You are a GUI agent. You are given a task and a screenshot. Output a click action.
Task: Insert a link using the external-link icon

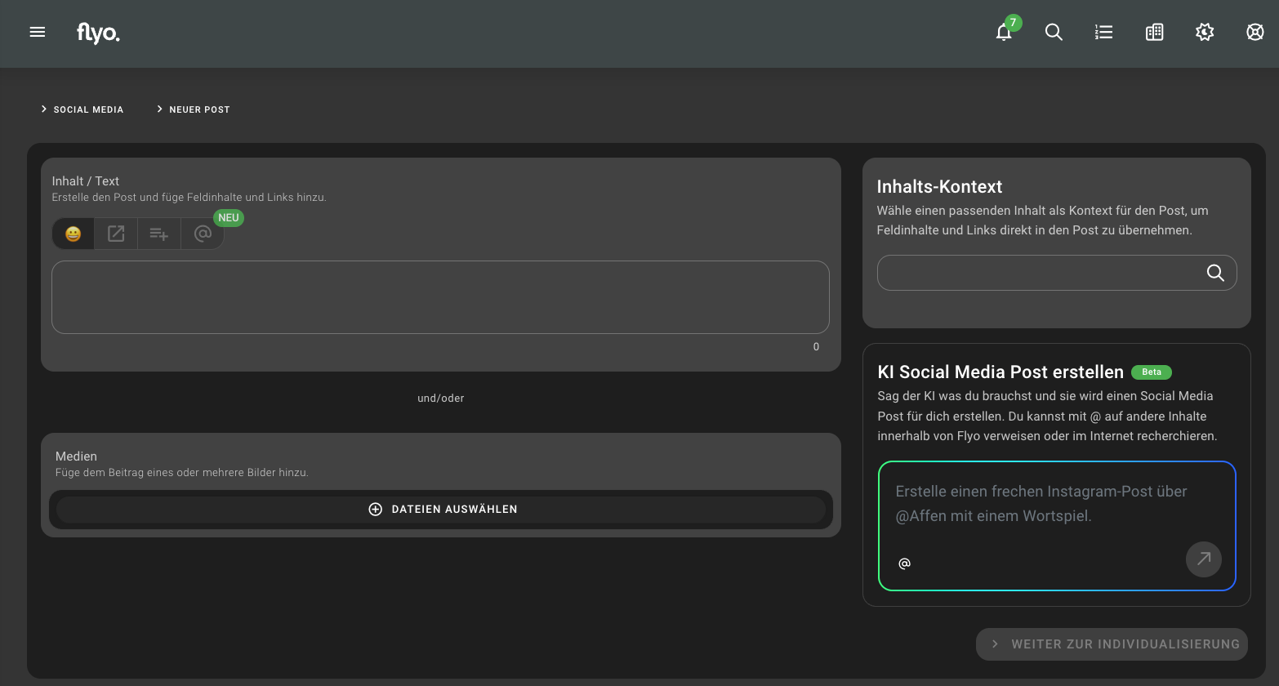pos(115,234)
